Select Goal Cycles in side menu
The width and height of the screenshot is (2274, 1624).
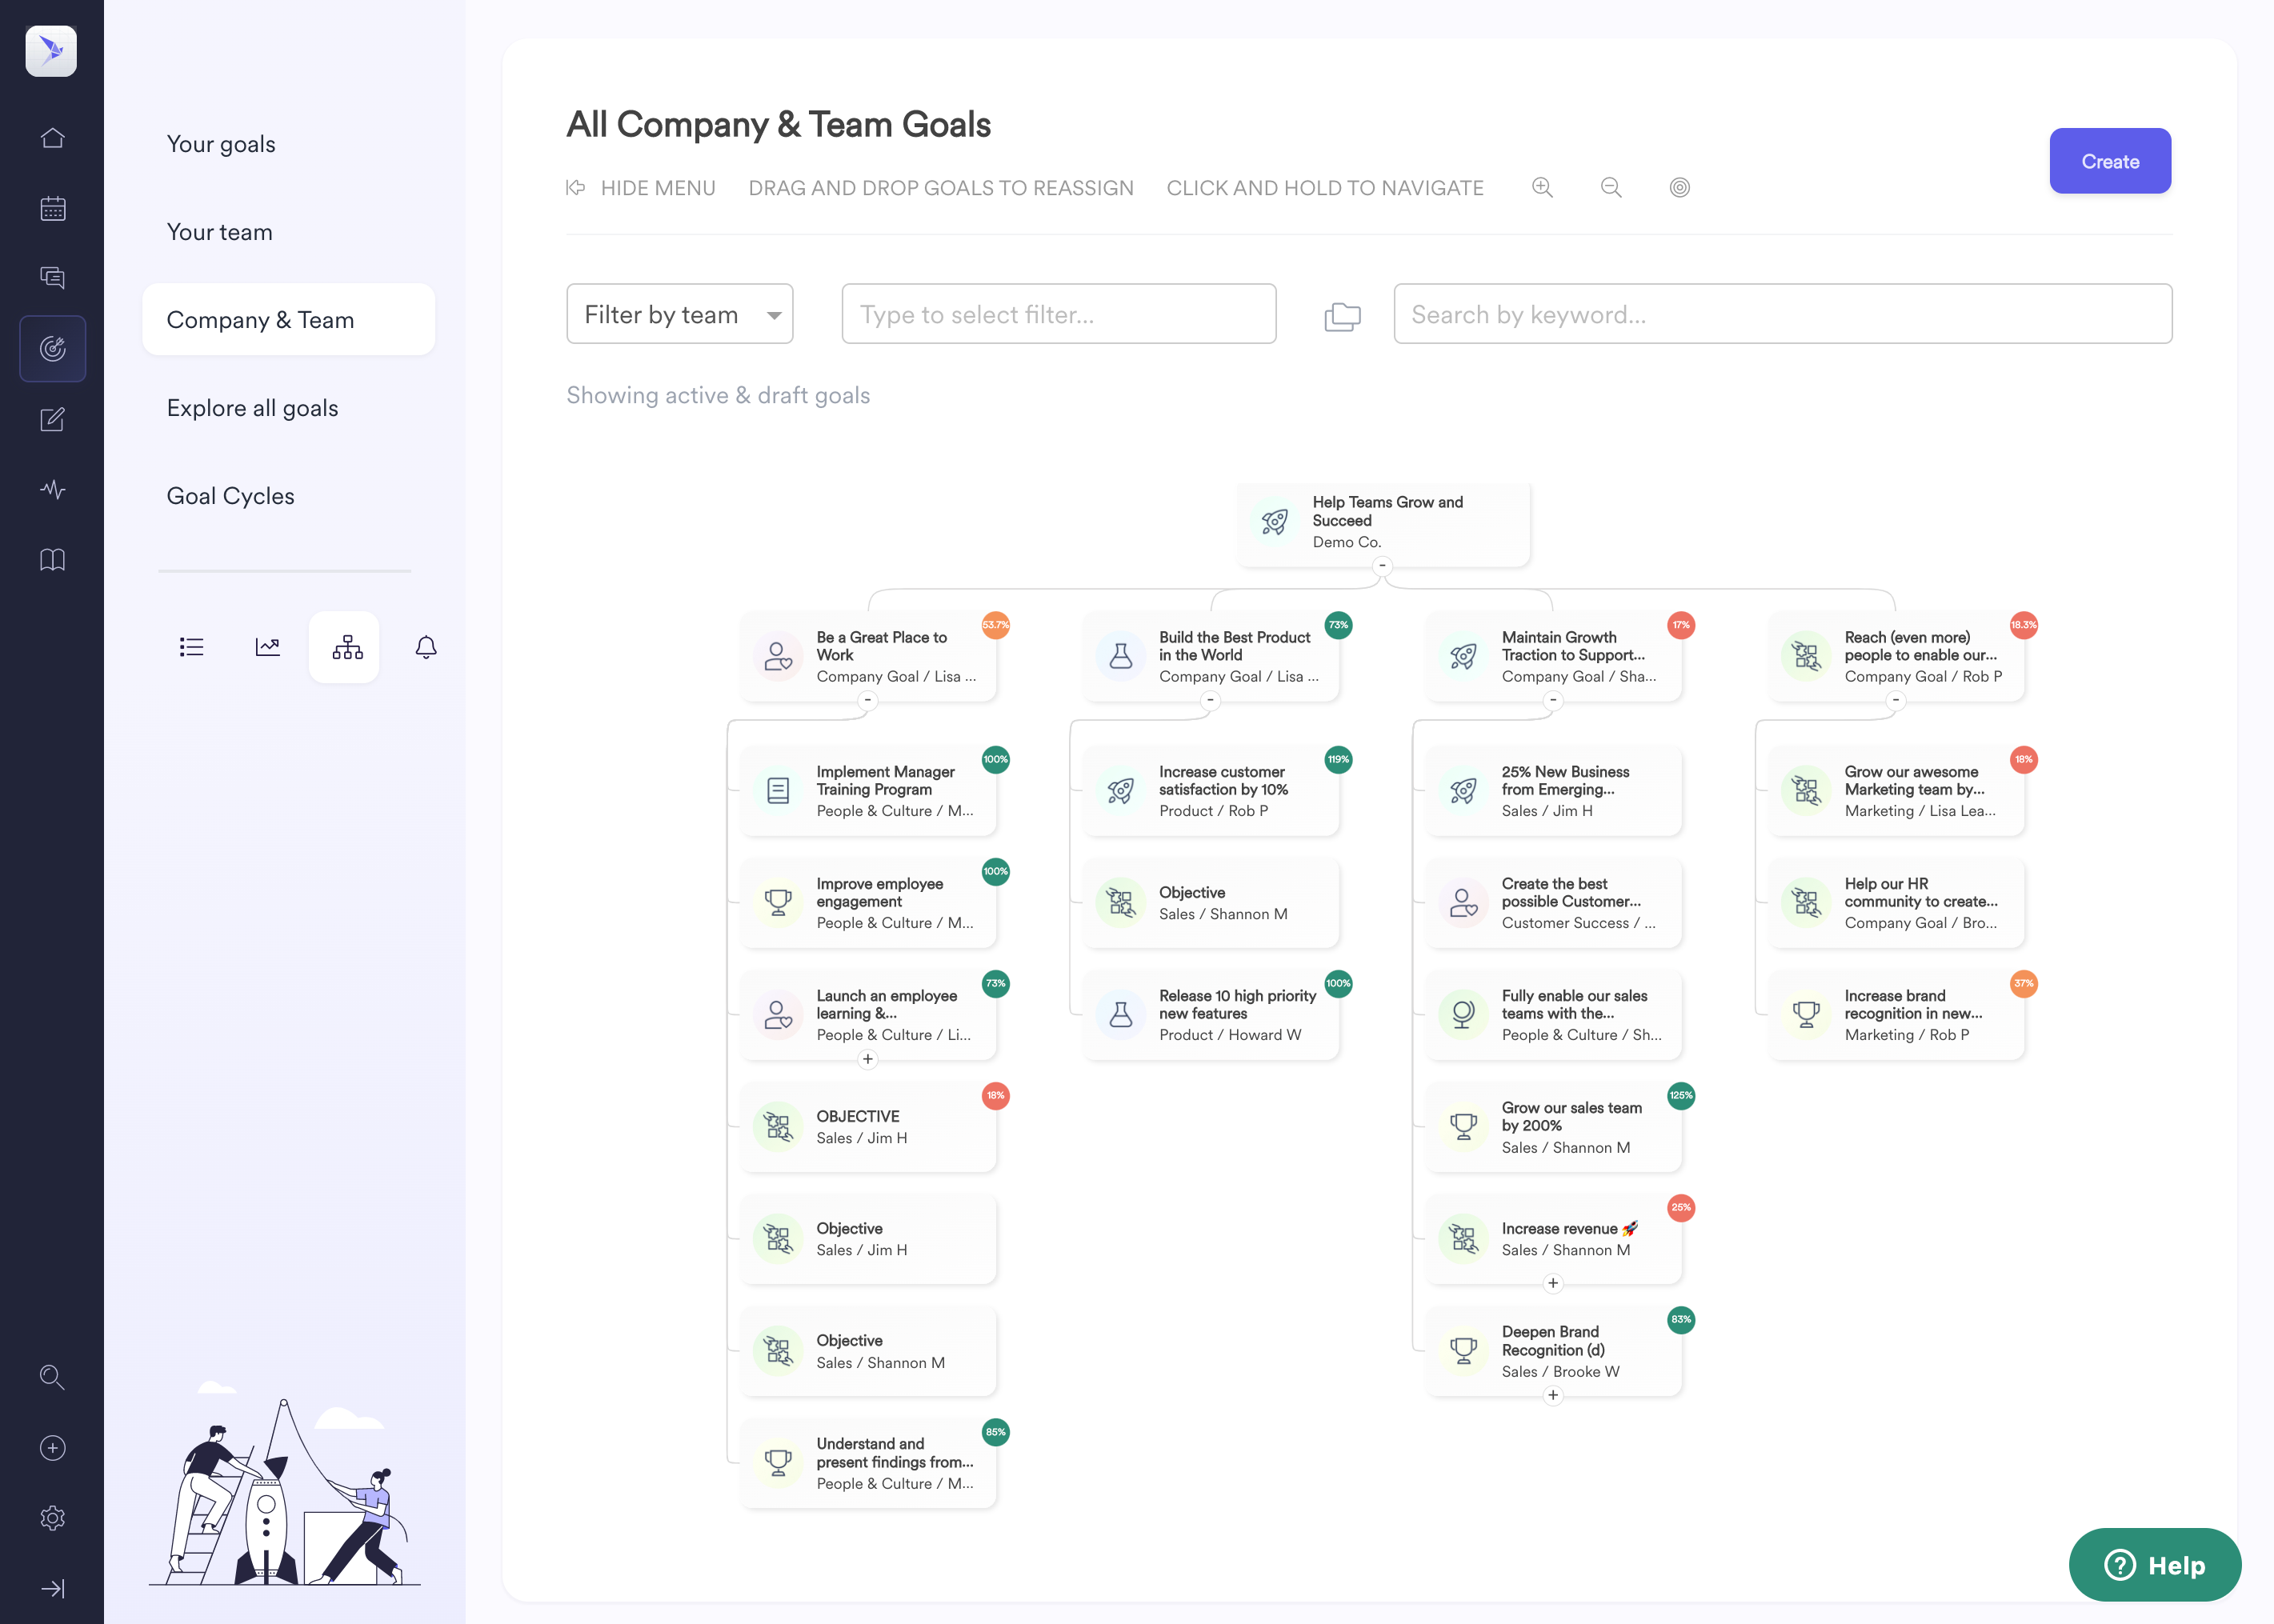[230, 496]
